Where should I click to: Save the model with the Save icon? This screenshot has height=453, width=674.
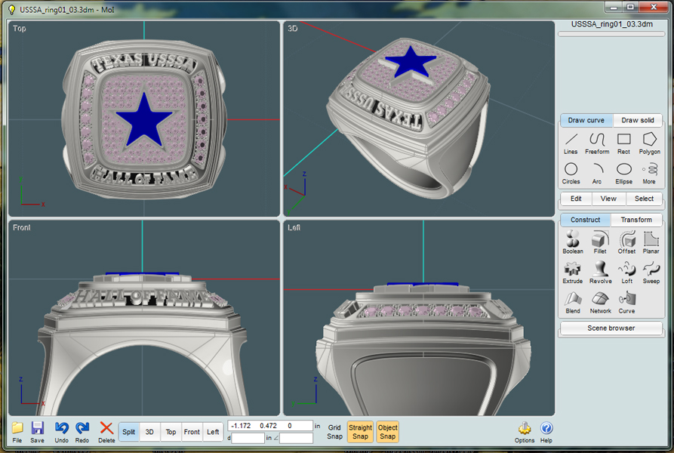click(38, 432)
